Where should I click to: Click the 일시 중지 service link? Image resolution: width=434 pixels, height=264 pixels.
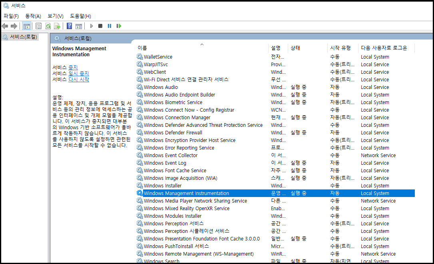point(79,73)
